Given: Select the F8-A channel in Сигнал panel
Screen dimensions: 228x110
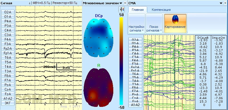Looking at the screenshot, I should [x=8, y=76].
